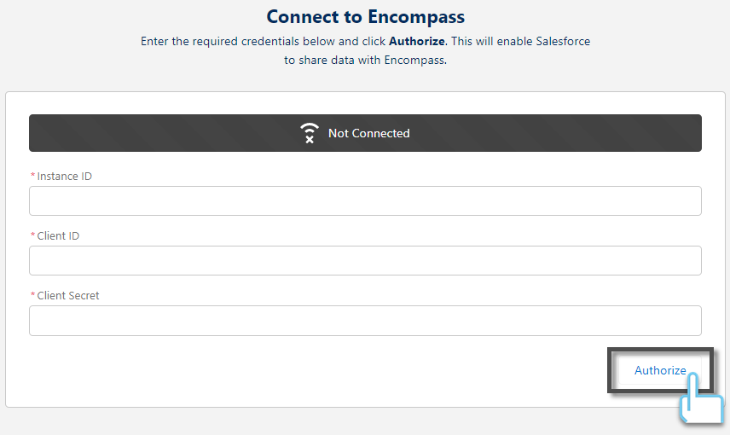The height and width of the screenshot is (435, 730).
Task: Click the word Salesforce in the instructions
Action: click(563, 42)
